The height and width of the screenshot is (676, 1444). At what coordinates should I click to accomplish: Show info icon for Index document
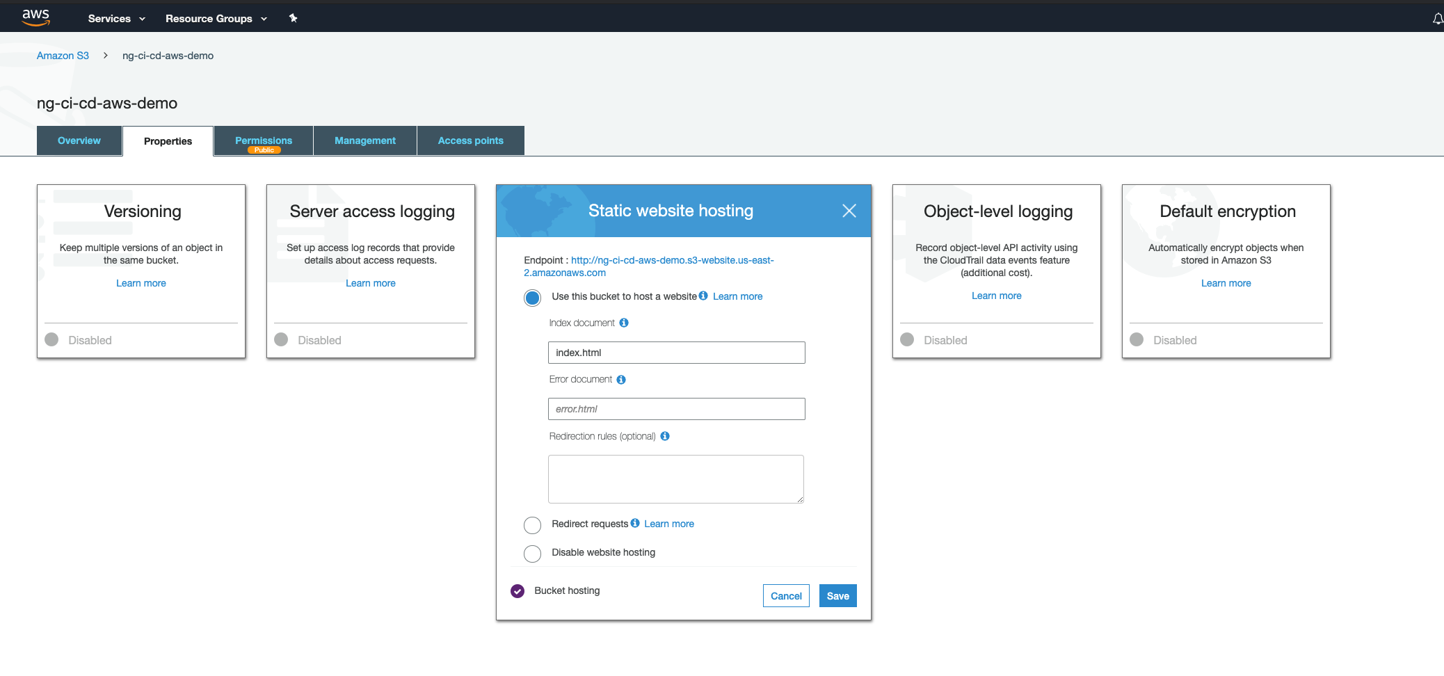pos(624,323)
